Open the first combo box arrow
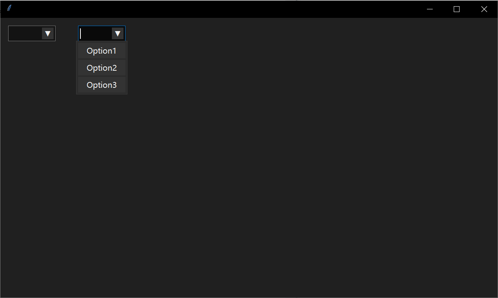Viewport: 498px width, 298px height. point(48,33)
